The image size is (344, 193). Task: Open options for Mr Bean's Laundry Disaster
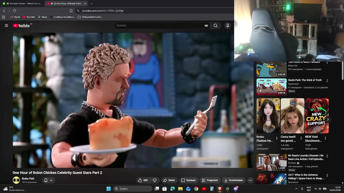[x=327, y=156]
